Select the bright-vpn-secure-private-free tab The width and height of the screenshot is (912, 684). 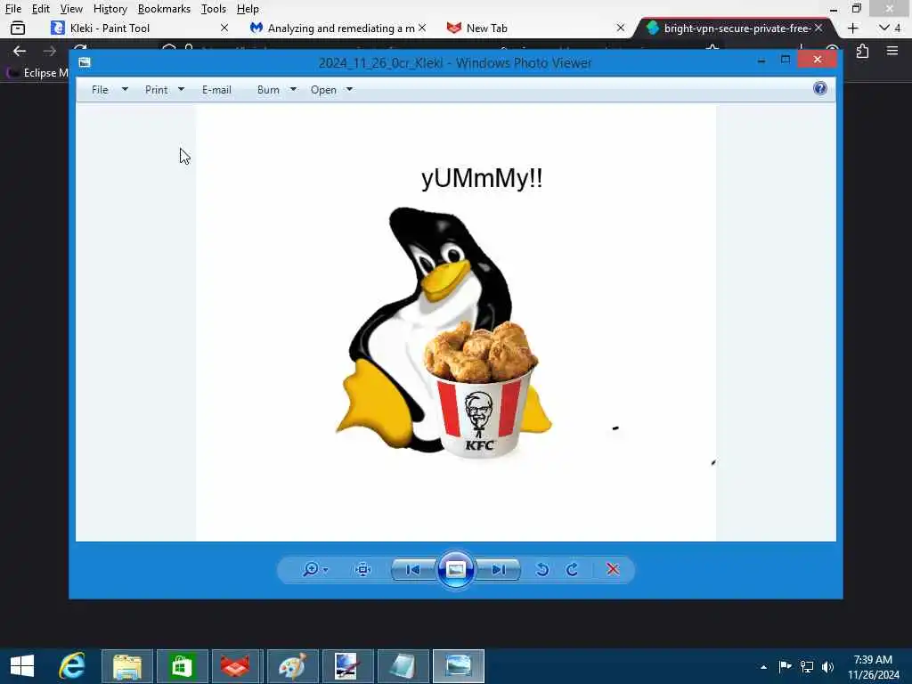pyautogui.click(x=734, y=28)
